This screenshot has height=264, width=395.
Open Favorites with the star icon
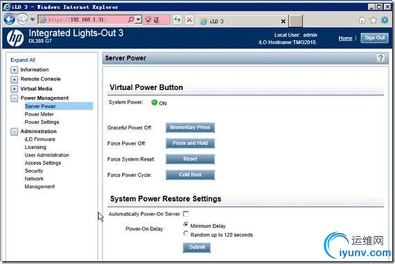(374, 20)
